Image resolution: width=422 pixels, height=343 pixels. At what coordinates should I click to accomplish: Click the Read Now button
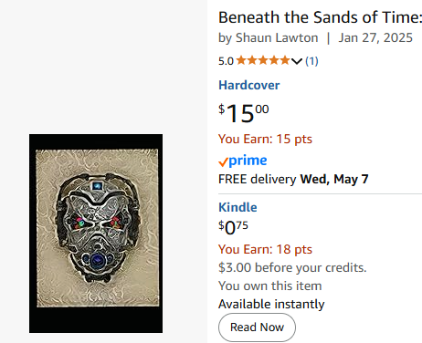click(x=257, y=327)
